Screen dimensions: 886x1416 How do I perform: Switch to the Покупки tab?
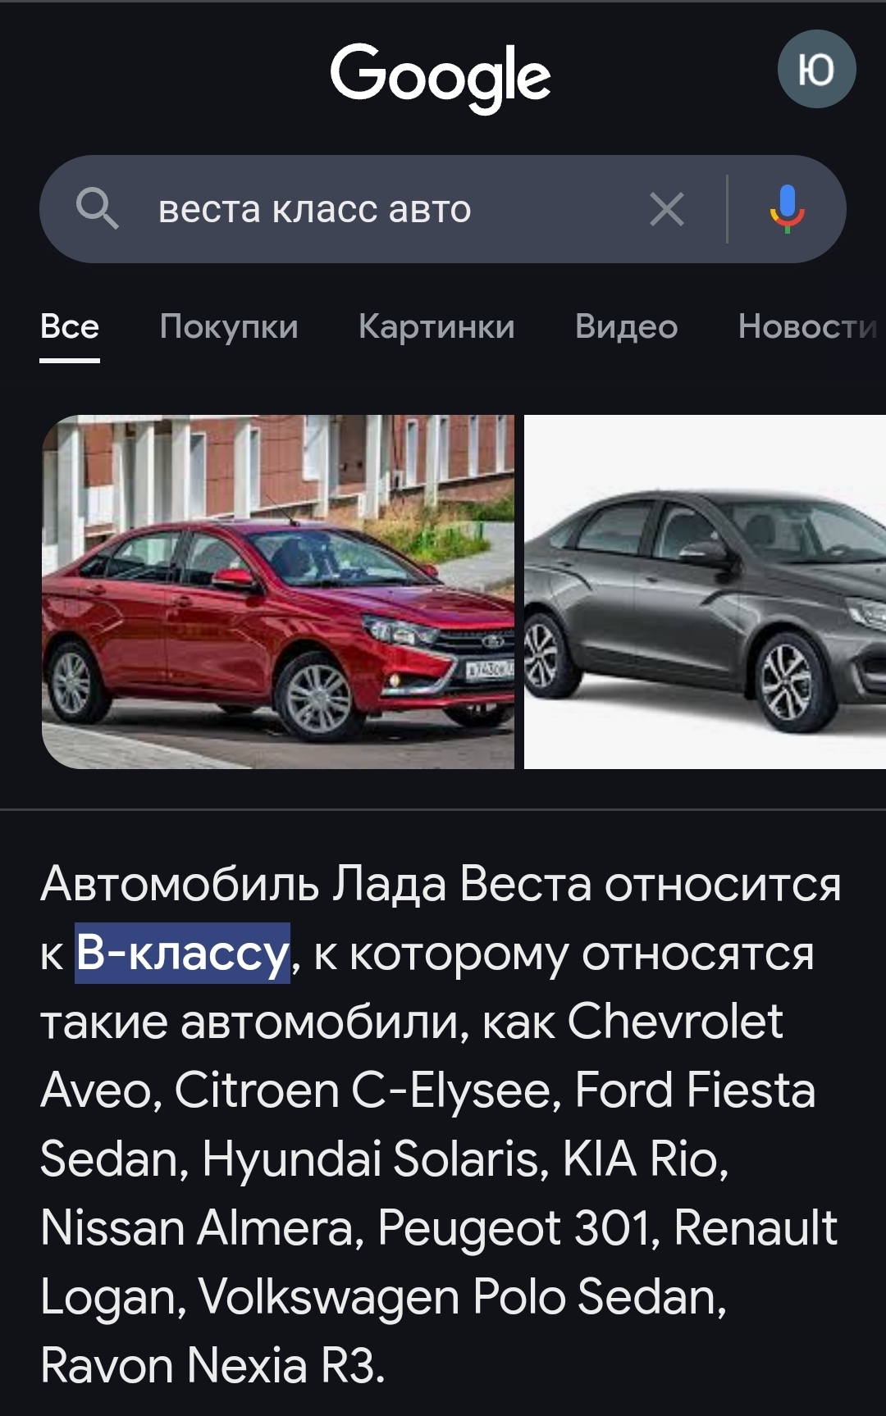coord(229,327)
